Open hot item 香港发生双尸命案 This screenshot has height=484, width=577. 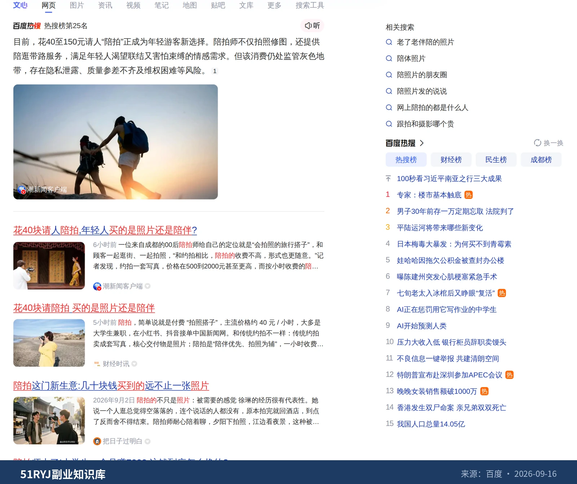click(452, 408)
